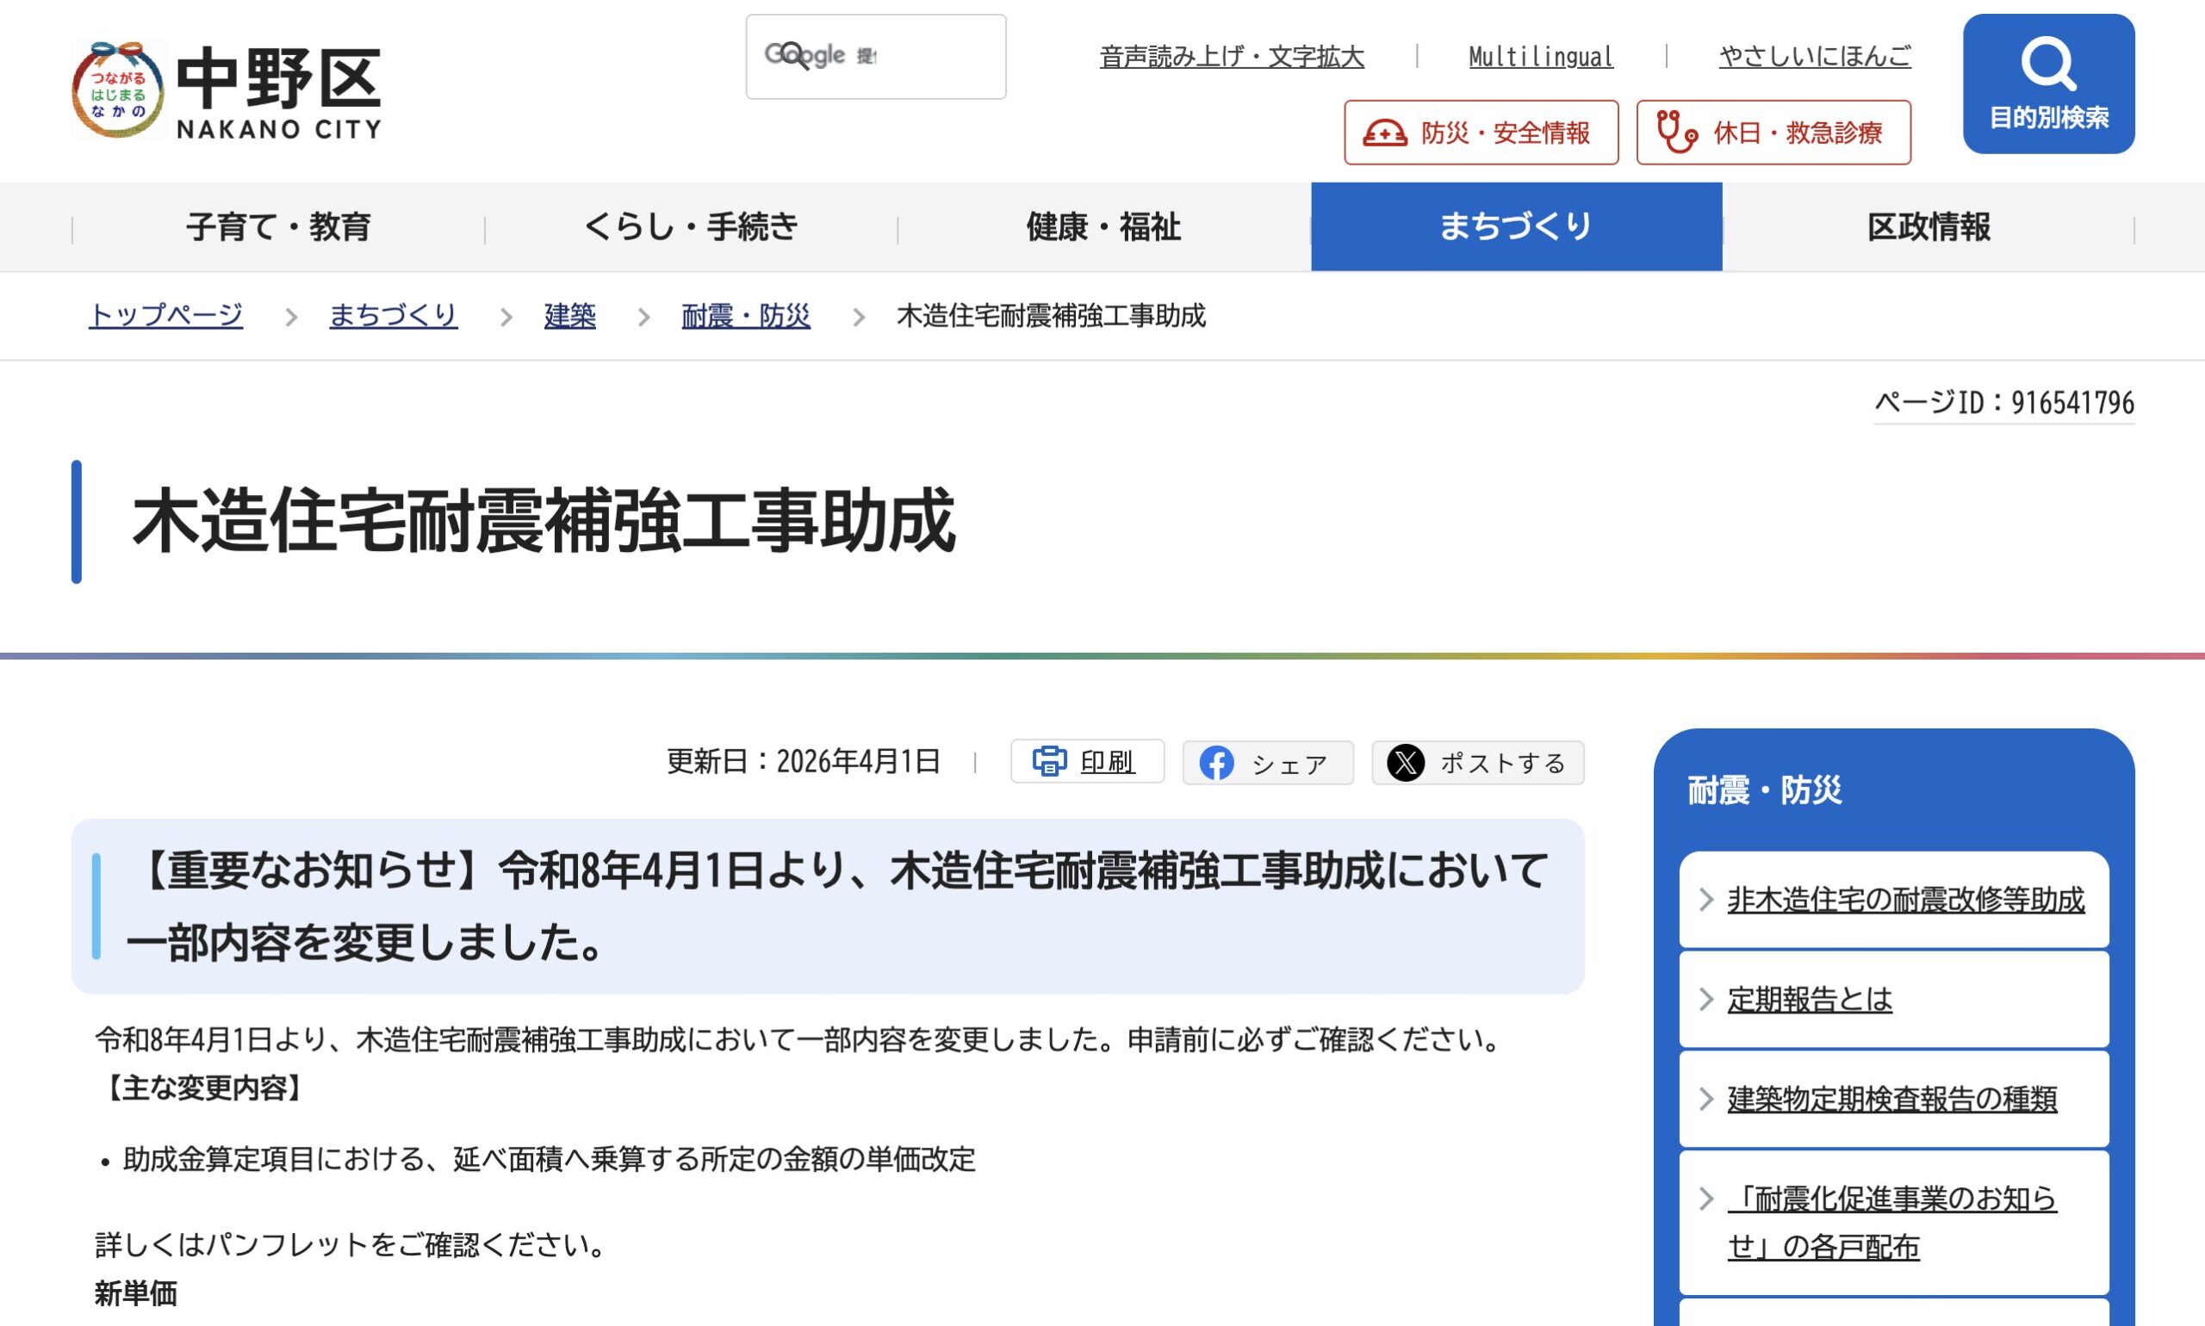
Task: Go to トップページ breadcrumb link
Action: [165, 315]
